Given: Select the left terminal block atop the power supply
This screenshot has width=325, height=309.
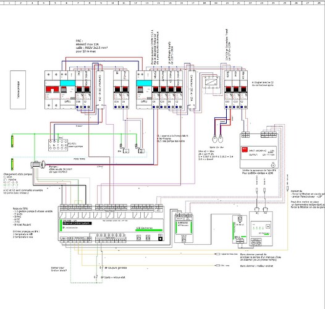Looking at the screenshot, I should point(246,134).
